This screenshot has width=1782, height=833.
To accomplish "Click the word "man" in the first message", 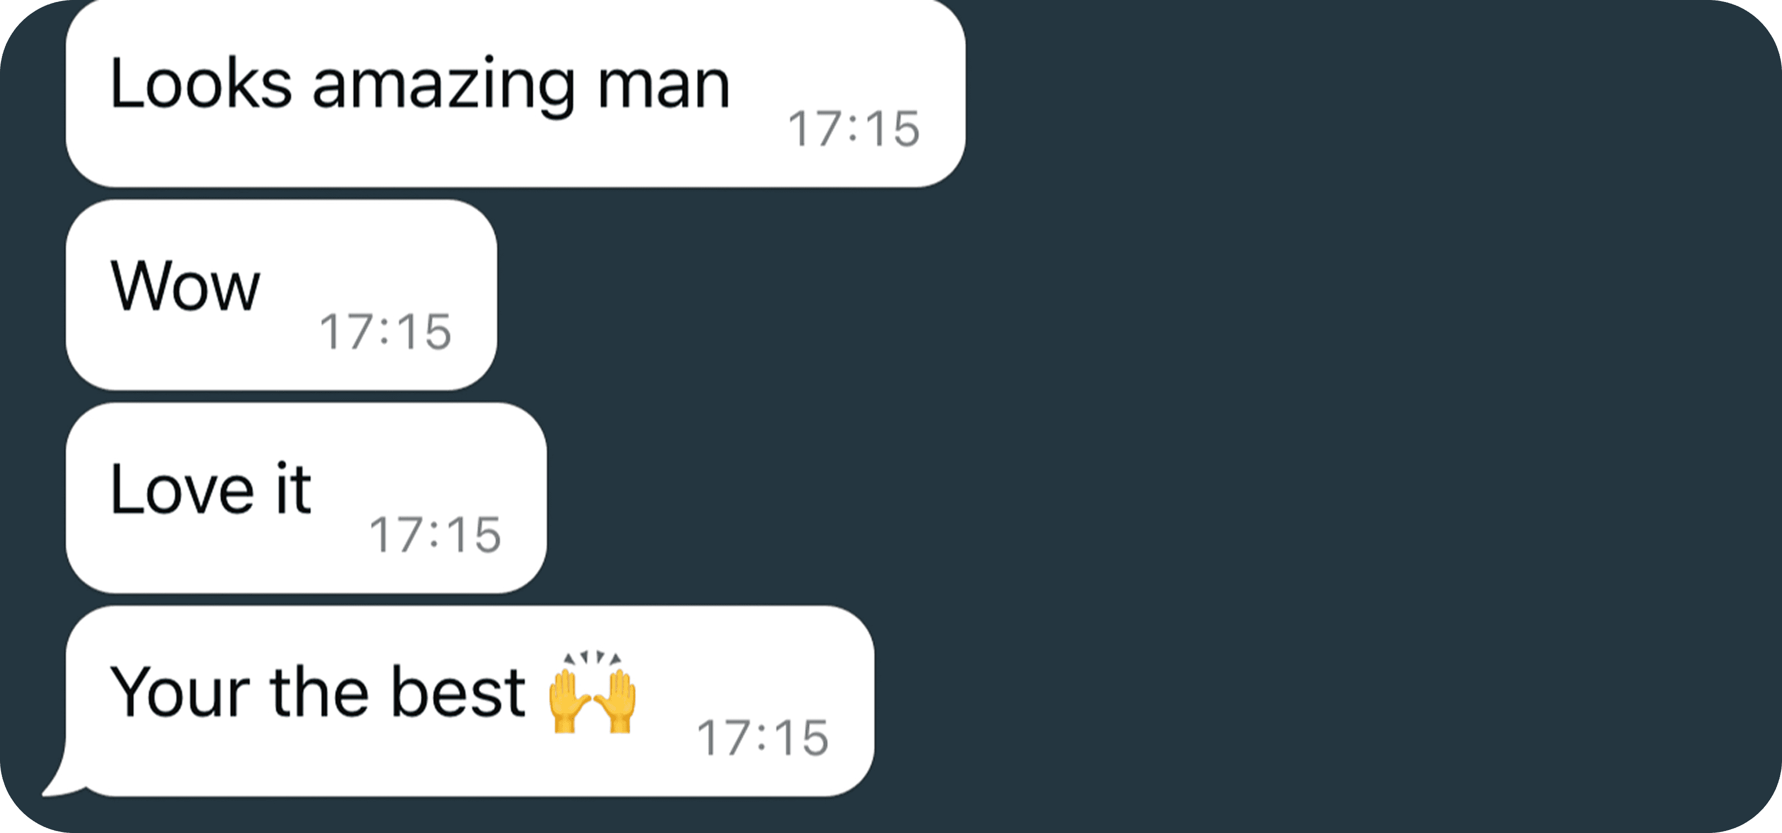I will pos(663,89).
